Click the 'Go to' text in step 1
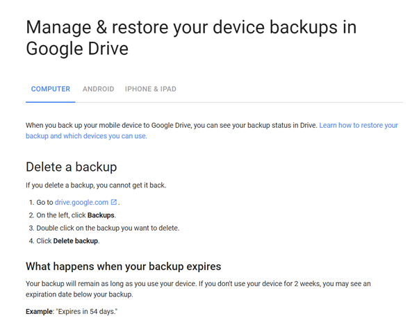 coord(44,202)
